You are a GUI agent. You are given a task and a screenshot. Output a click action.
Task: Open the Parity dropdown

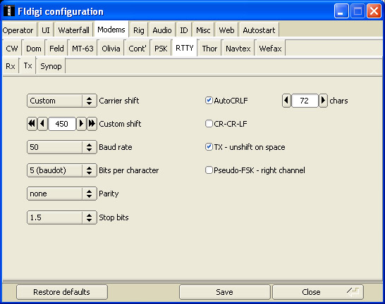click(62, 194)
